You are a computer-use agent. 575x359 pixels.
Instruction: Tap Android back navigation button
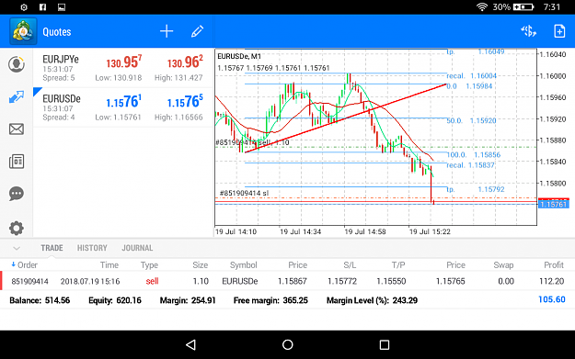point(190,344)
